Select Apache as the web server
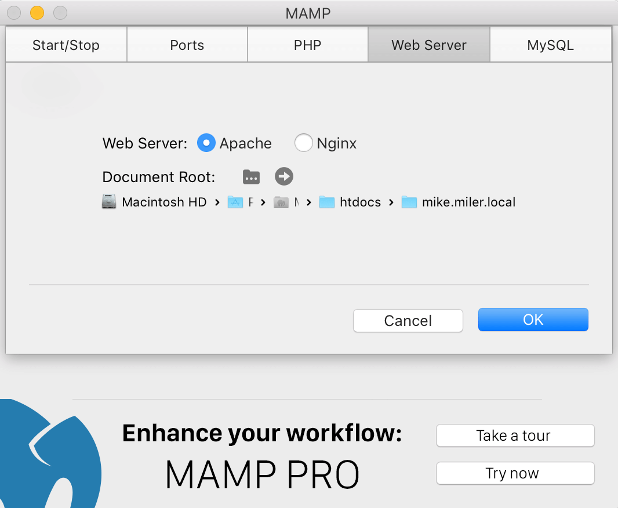Viewport: 618px width, 508px height. pos(206,143)
